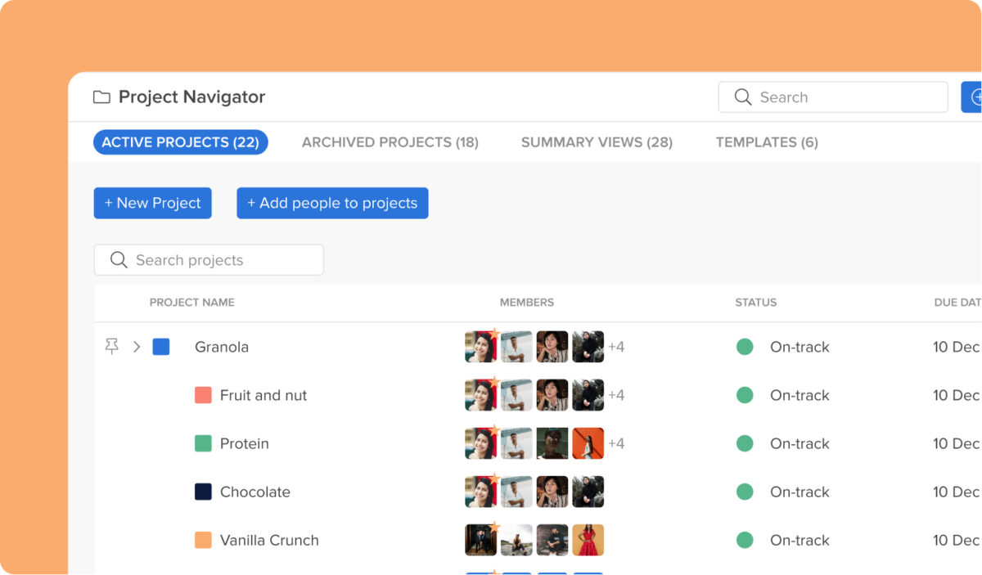Switch to Archived Projects tab
The width and height of the screenshot is (982, 575).
coord(390,142)
